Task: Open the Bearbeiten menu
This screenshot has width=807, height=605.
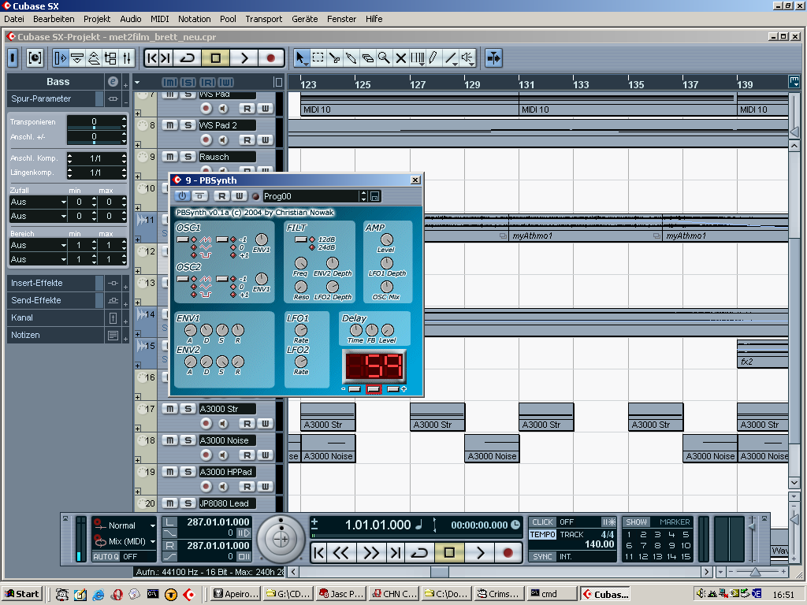Action: [x=54, y=19]
